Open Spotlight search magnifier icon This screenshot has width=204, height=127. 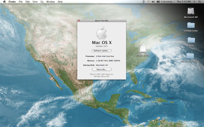(200, 2)
